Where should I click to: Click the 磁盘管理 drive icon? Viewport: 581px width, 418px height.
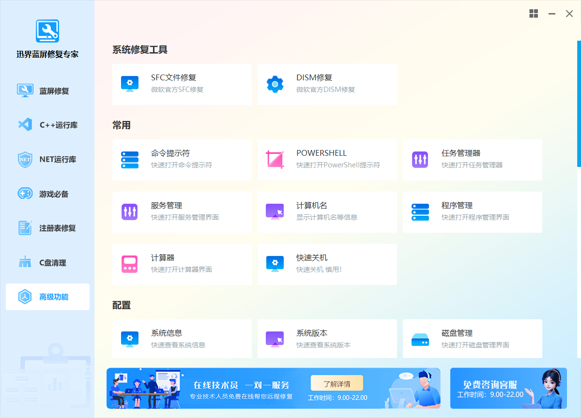(x=420, y=340)
